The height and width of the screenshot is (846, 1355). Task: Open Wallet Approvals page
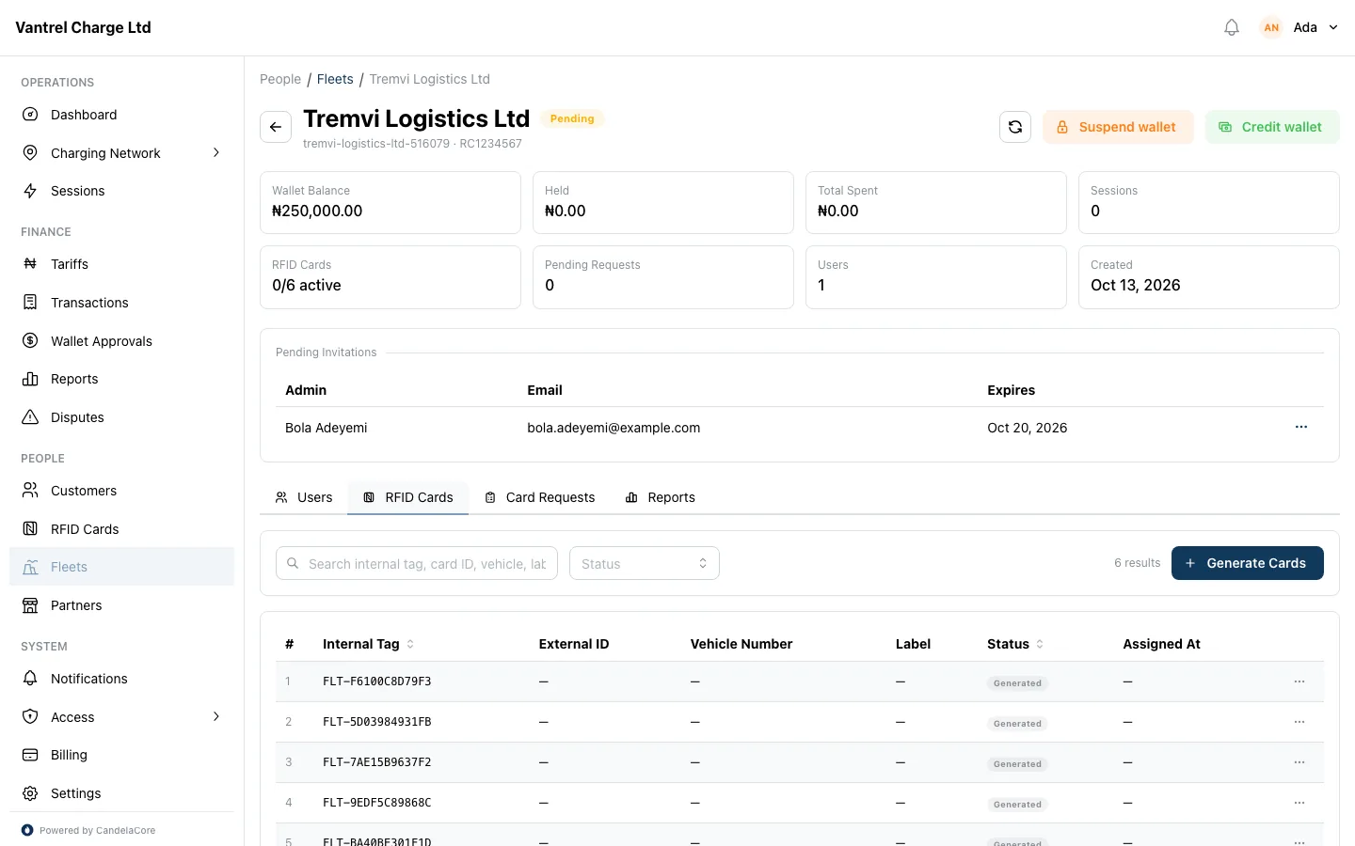[x=122, y=341]
